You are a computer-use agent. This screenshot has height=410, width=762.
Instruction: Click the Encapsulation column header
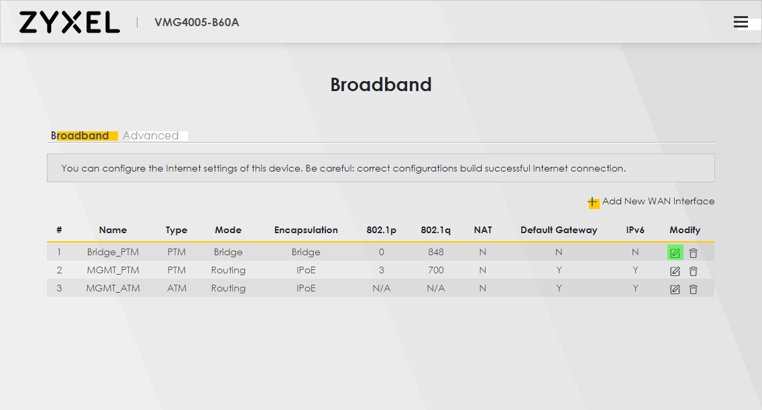(x=306, y=230)
